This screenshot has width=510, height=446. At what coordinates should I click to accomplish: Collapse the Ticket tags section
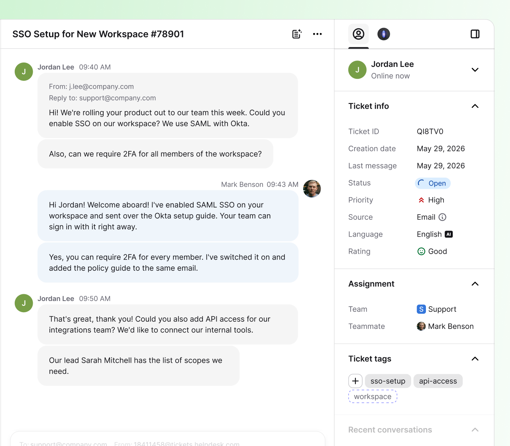(x=475, y=359)
